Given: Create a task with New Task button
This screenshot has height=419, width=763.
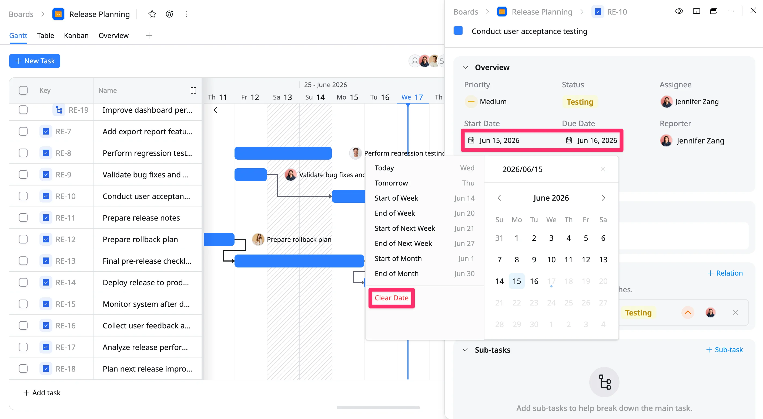Looking at the screenshot, I should (35, 61).
